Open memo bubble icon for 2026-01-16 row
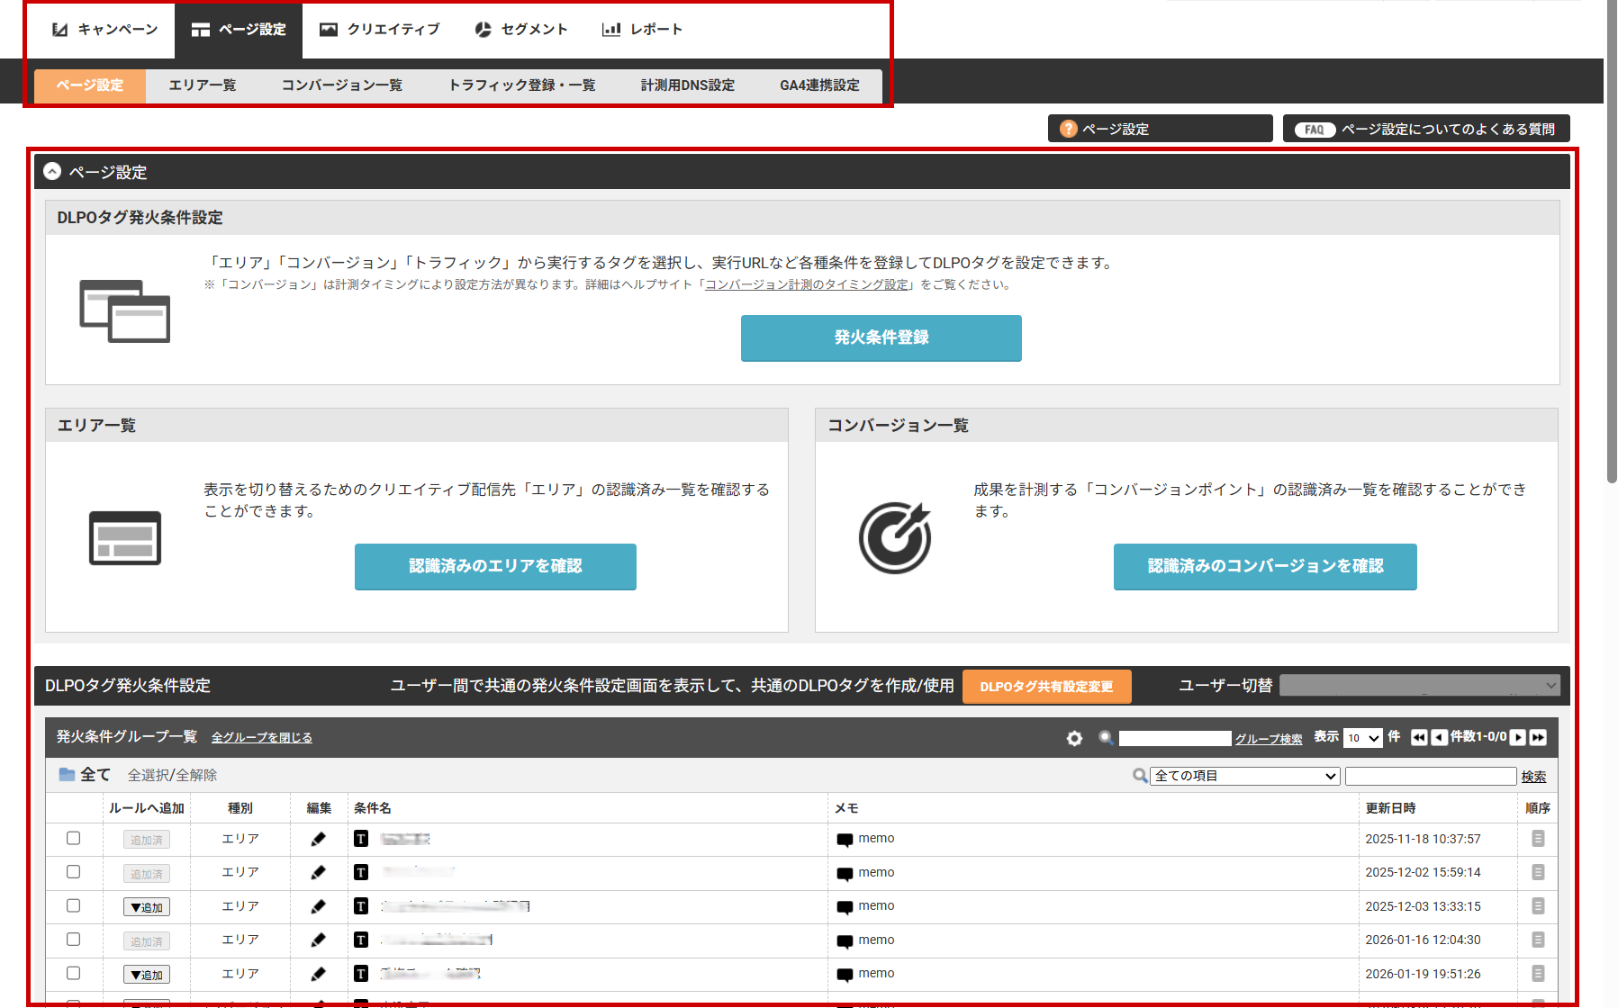 point(845,941)
